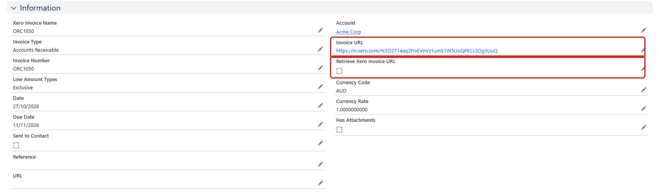Edit the URL field pencil icon
Viewport: 659px width, 192px height.
[x=320, y=183]
